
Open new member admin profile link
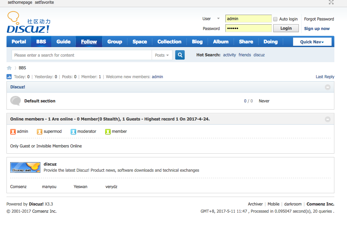pyautogui.click(x=157, y=77)
